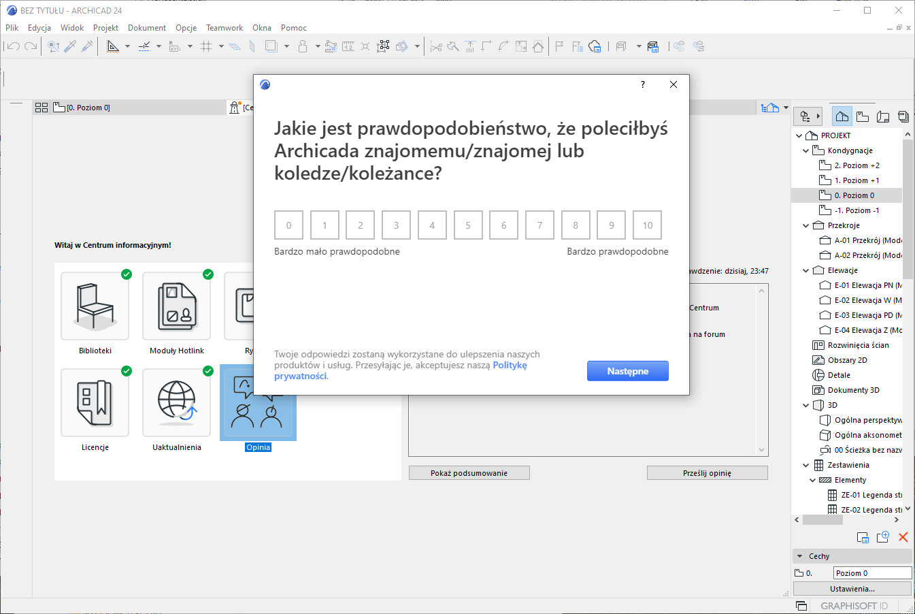Open the Teamwork menu

tap(224, 28)
